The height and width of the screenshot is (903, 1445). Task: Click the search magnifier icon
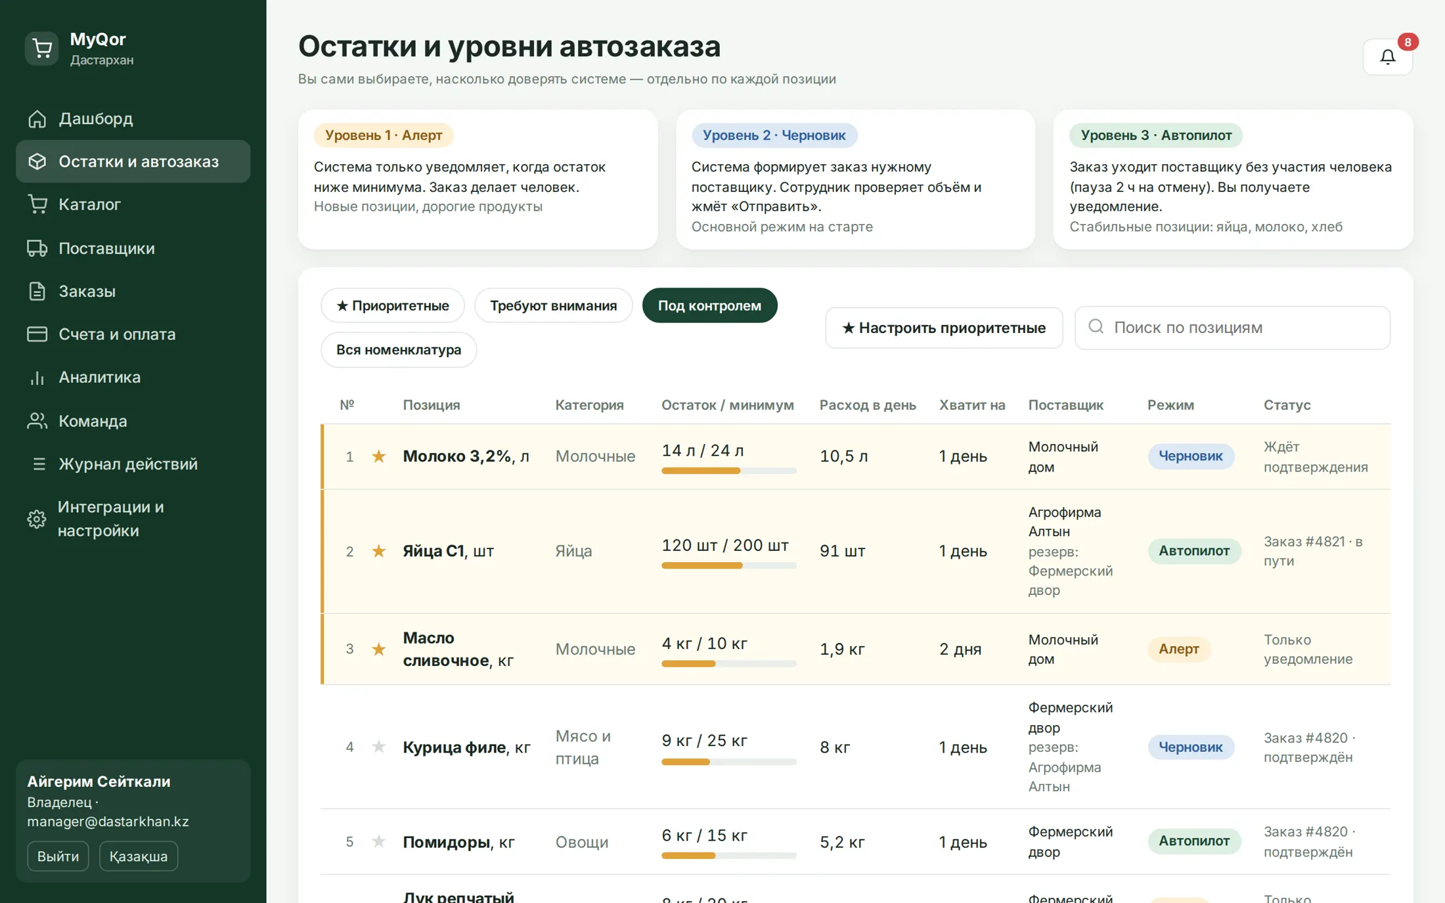coord(1096,326)
